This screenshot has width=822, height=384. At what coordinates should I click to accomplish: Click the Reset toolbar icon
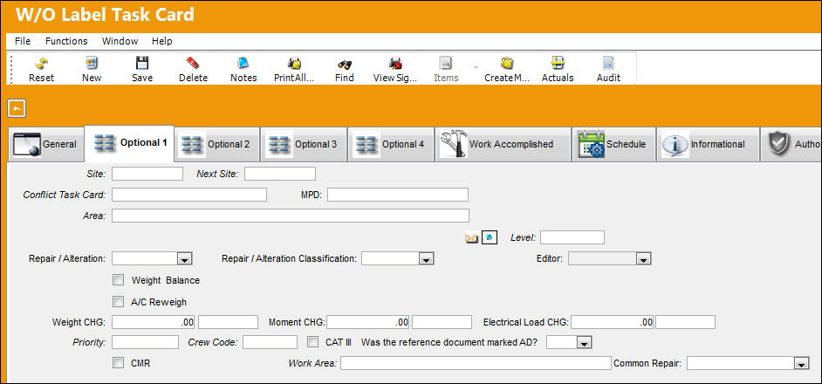click(x=41, y=64)
